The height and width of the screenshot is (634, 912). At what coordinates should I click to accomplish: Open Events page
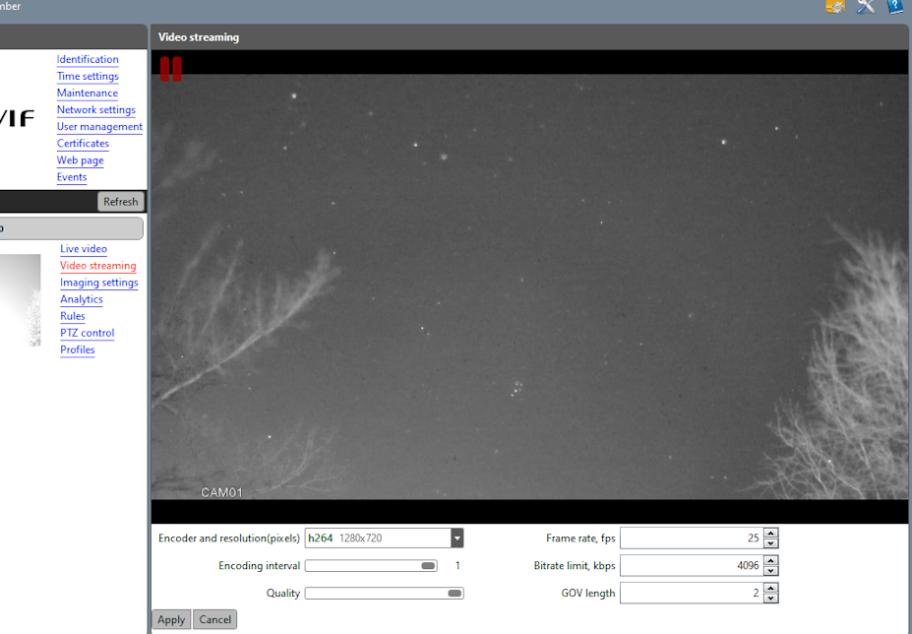pyautogui.click(x=72, y=177)
